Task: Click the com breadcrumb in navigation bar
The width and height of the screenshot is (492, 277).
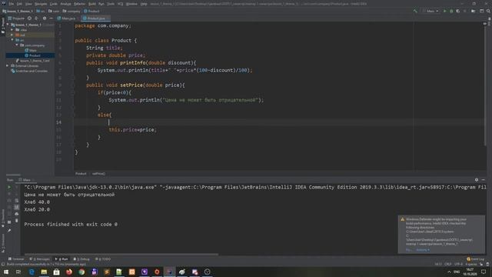Action: click(x=54, y=11)
